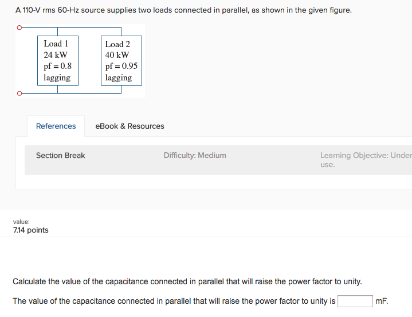This screenshot has width=412, height=317.
Task: Click 'pf = 0.95' in Load 2
Action: pos(121,66)
